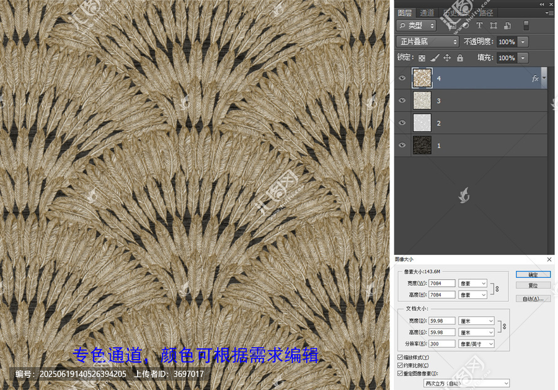Viewport: 558px width, 390px height.
Task: Filter layers by adjustment layer icon
Action: (x=466, y=25)
